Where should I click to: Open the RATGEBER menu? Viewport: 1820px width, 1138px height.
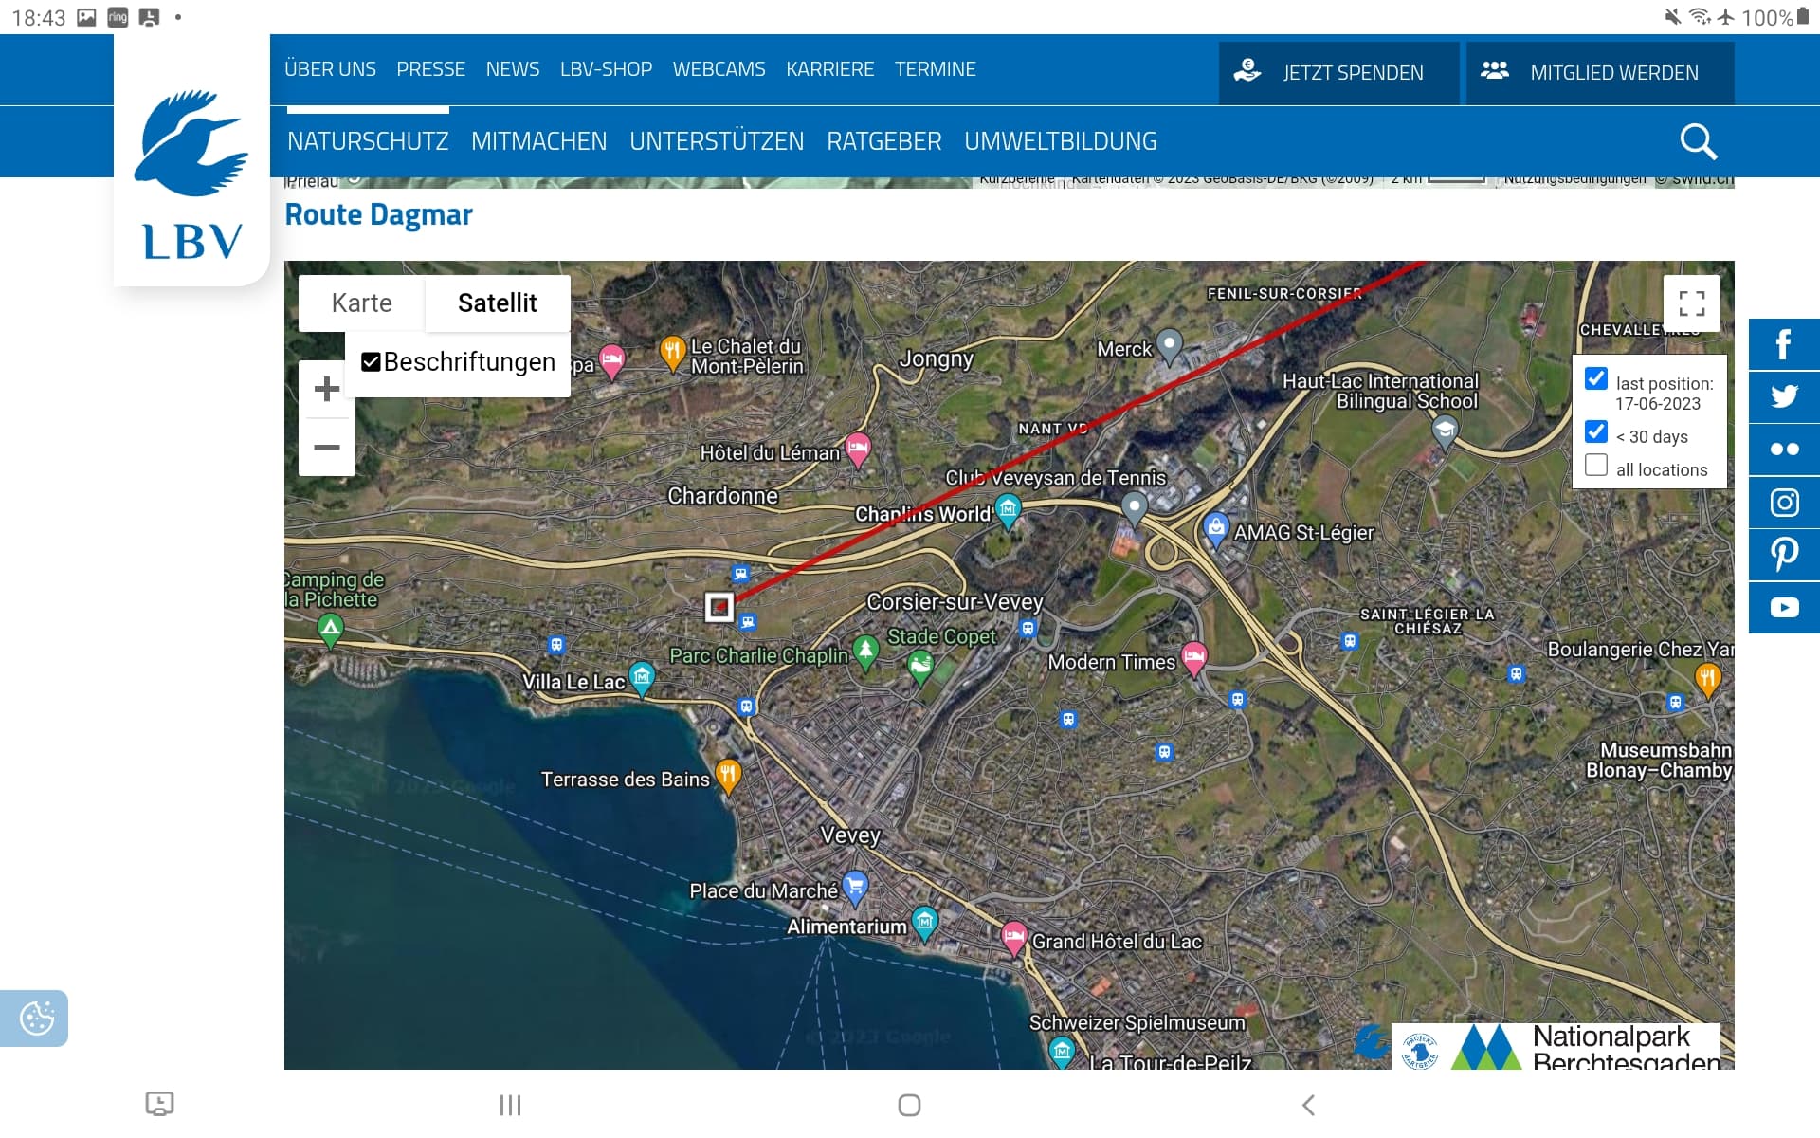(883, 141)
